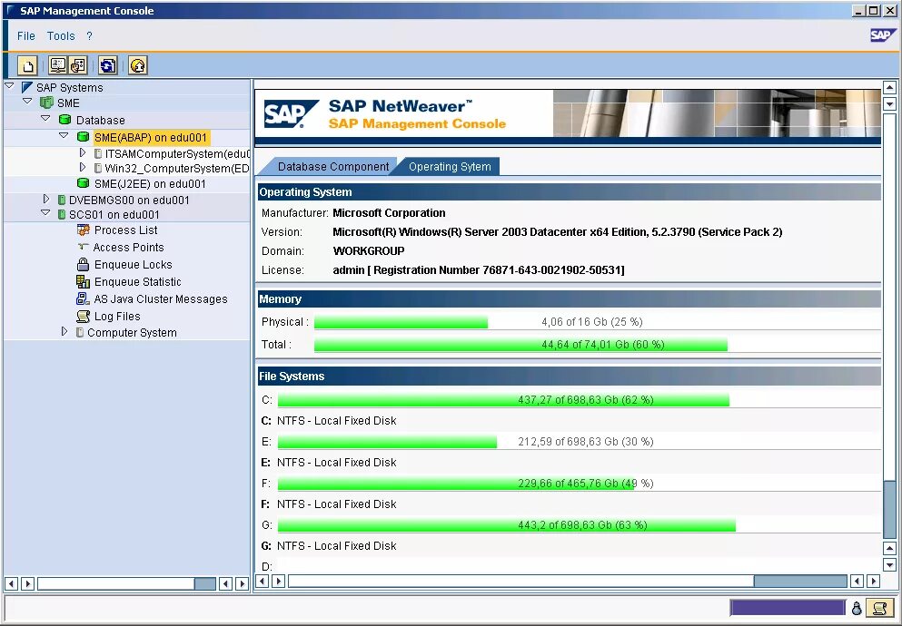Open the Tools menu
Viewport: 902px width, 626px height.
[61, 35]
